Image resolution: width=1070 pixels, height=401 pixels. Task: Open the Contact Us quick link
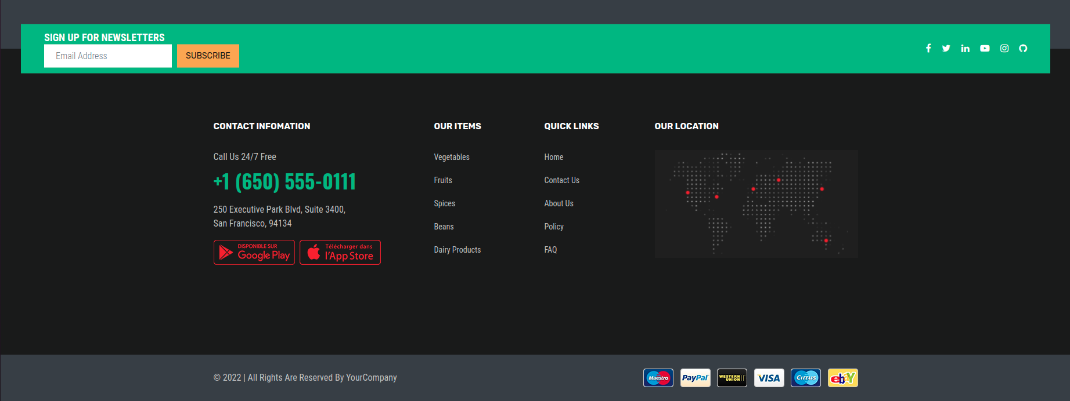coord(561,180)
